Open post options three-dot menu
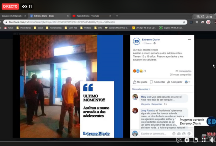216x146 pixels. click(x=189, y=40)
